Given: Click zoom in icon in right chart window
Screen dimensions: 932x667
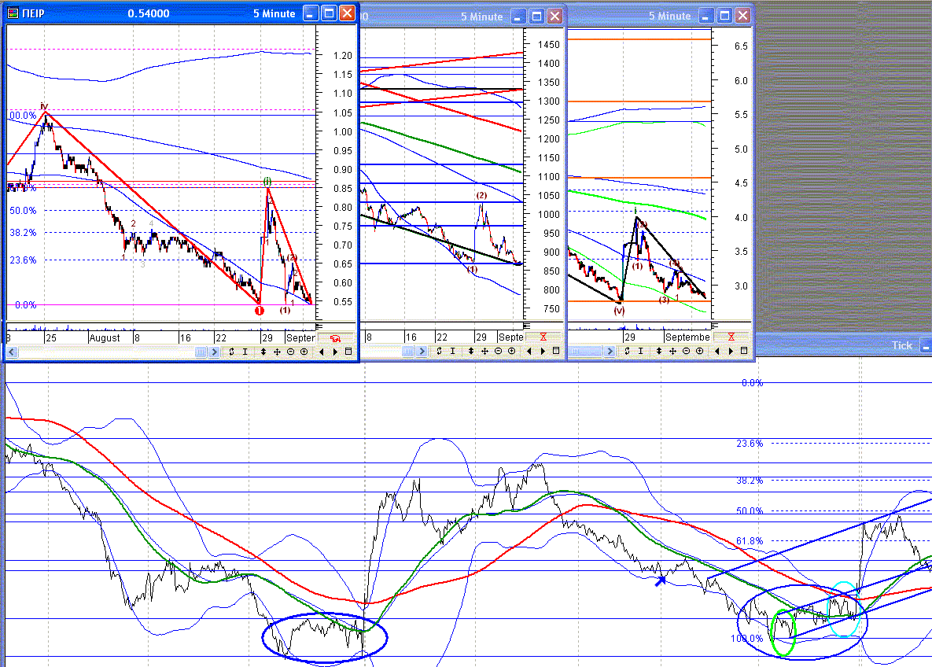Looking at the screenshot, I should point(699,351).
